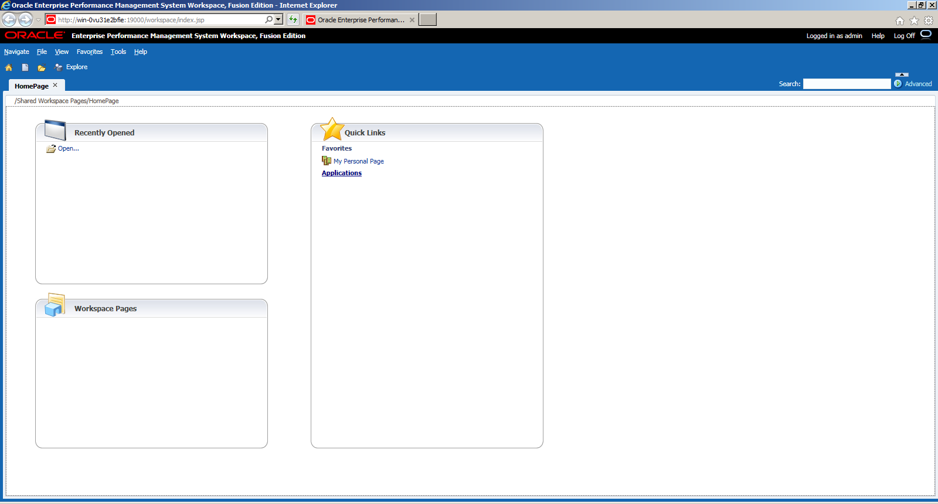
Task: Open the Advanced search link
Action: (918, 84)
